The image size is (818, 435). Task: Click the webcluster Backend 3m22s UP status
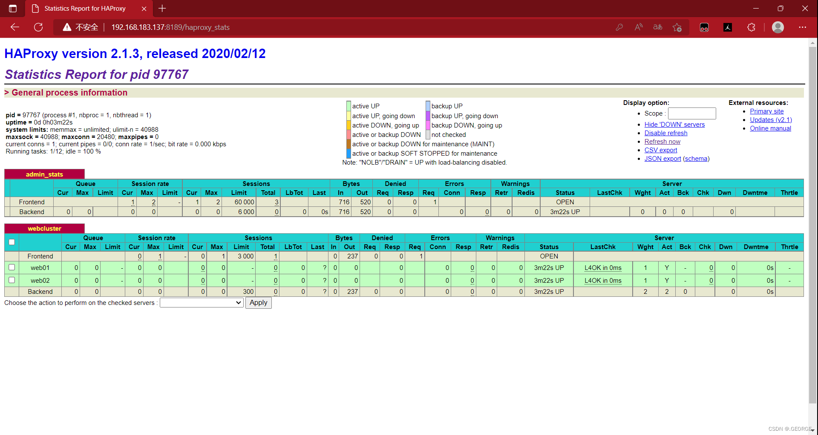pyautogui.click(x=549, y=292)
